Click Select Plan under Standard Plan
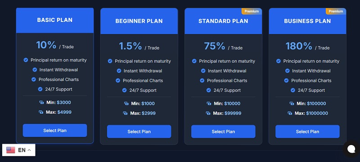This screenshot has width=360, height=162. click(223, 132)
